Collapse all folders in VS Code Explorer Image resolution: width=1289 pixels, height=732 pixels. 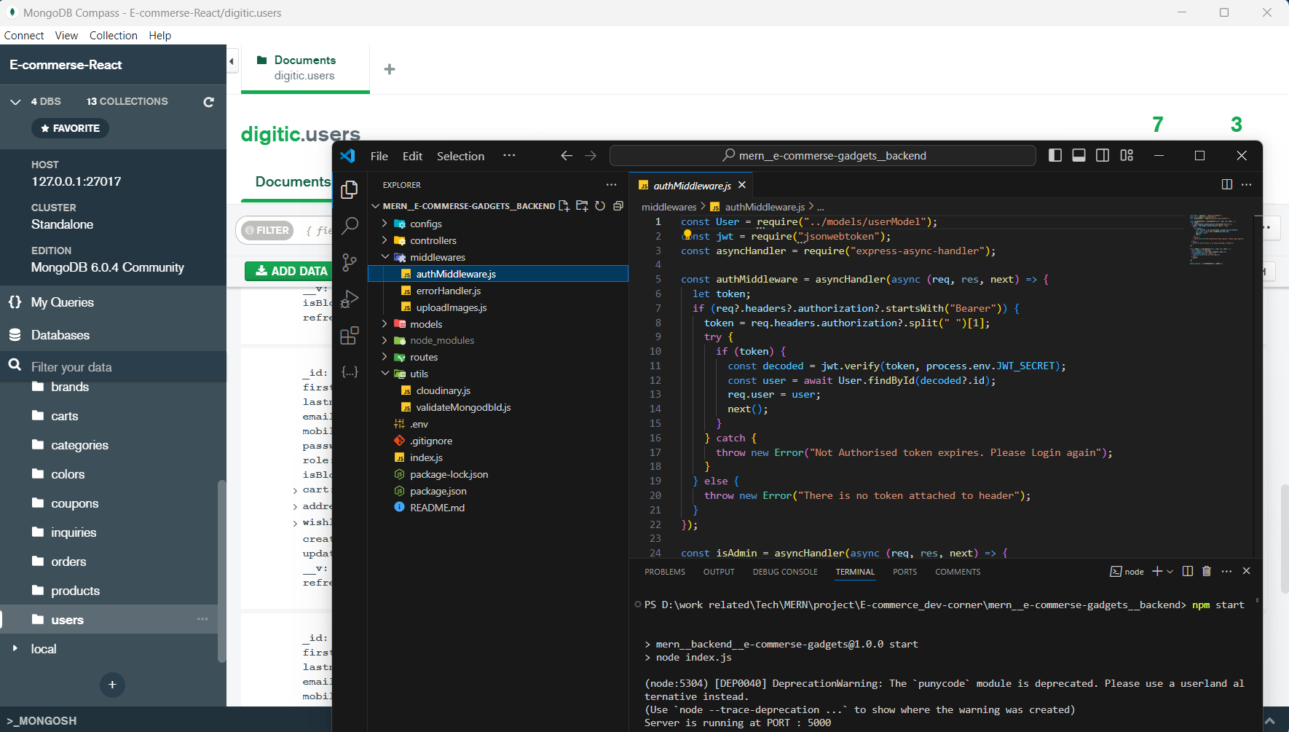tap(618, 206)
